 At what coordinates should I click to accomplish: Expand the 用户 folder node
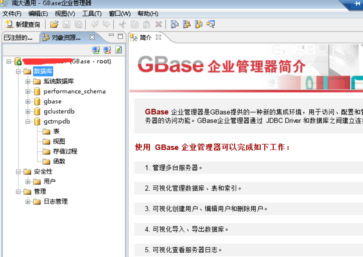pos(28,182)
